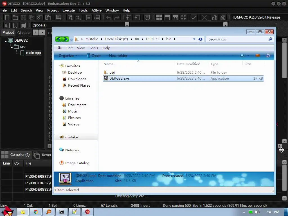
Task: Click the New source file toolbar icon
Action: (7, 18)
